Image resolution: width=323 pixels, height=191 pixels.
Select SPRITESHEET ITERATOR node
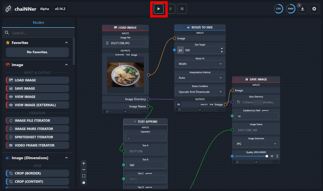tap(37, 137)
